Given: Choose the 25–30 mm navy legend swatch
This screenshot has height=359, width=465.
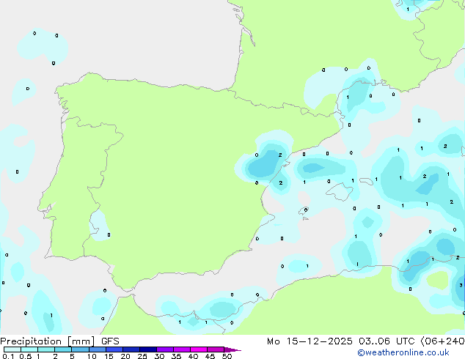Looking at the screenshot, I should [x=148, y=349].
